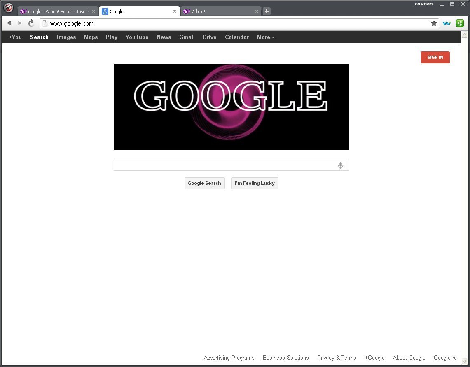470x367 pixels.
Task: Click the I'm Feeling Lucky button
Action: pos(255,183)
